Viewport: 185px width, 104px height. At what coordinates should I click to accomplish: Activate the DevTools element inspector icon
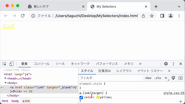5,64
